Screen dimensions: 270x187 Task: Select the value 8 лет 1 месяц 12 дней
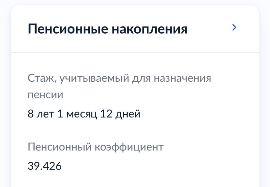pos(84,114)
